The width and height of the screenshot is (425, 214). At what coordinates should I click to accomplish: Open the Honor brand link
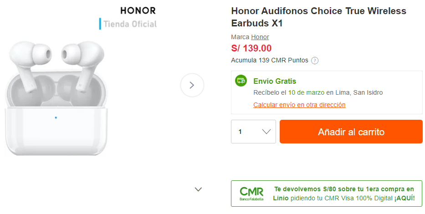[260, 37]
